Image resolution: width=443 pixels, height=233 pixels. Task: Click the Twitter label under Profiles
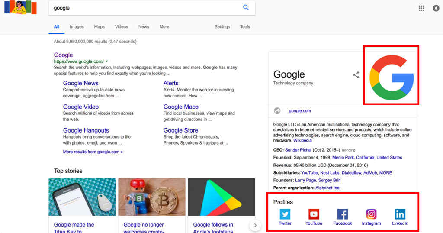point(285,223)
